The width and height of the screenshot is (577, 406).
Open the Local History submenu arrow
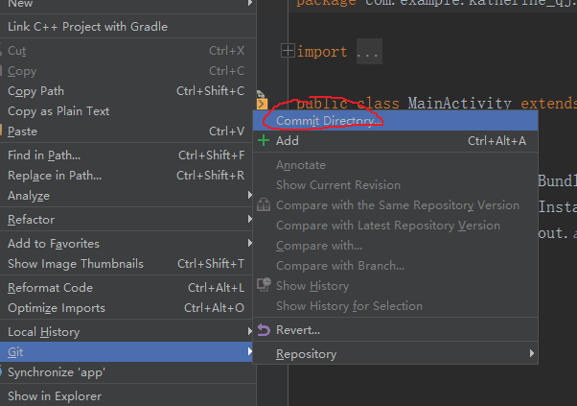click(x=249, y=332)
